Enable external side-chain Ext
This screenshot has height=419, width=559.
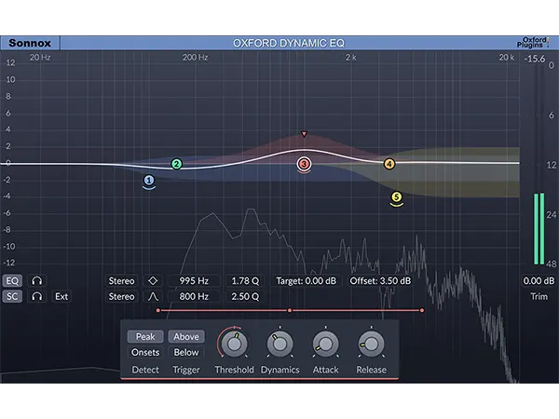tap(61, 296)
